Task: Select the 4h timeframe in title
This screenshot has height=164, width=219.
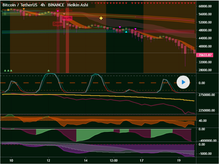Action: point(43,5)
